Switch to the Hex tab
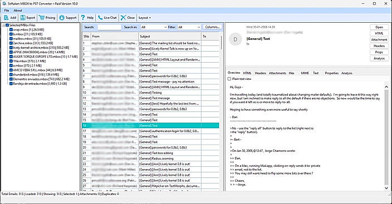The height and width of the screenshot is (204, 392). coord(292,73)
